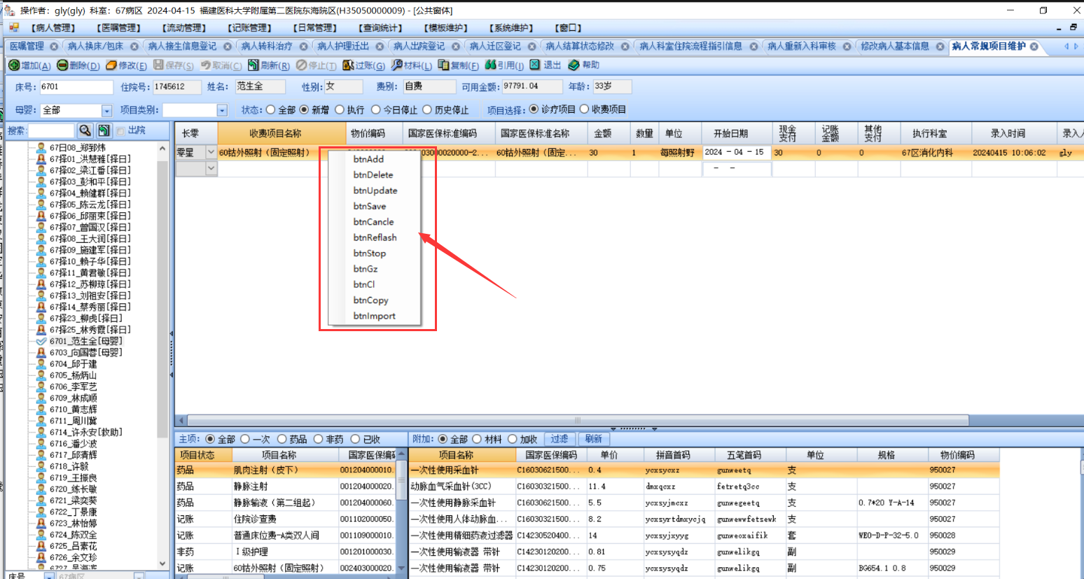
Task: Click the checkmark icon beside 6701_范生全
Action: coord(41,341)
